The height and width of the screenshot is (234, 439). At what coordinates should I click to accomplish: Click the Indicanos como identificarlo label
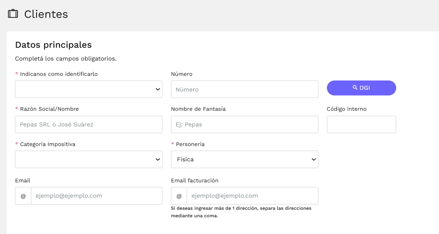(x=59, y=74)
